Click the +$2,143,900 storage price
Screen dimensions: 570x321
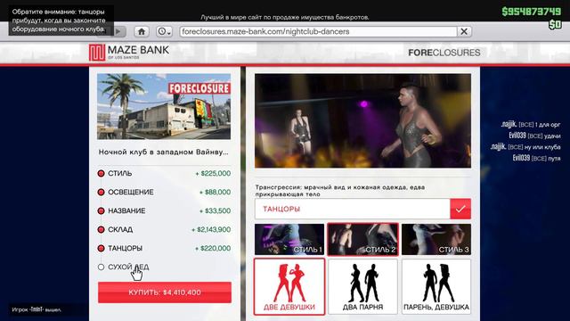211,230
